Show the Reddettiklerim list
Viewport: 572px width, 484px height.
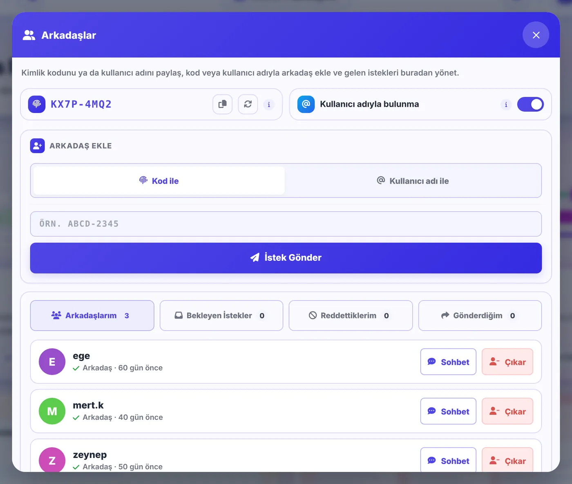tap(351, 316)
